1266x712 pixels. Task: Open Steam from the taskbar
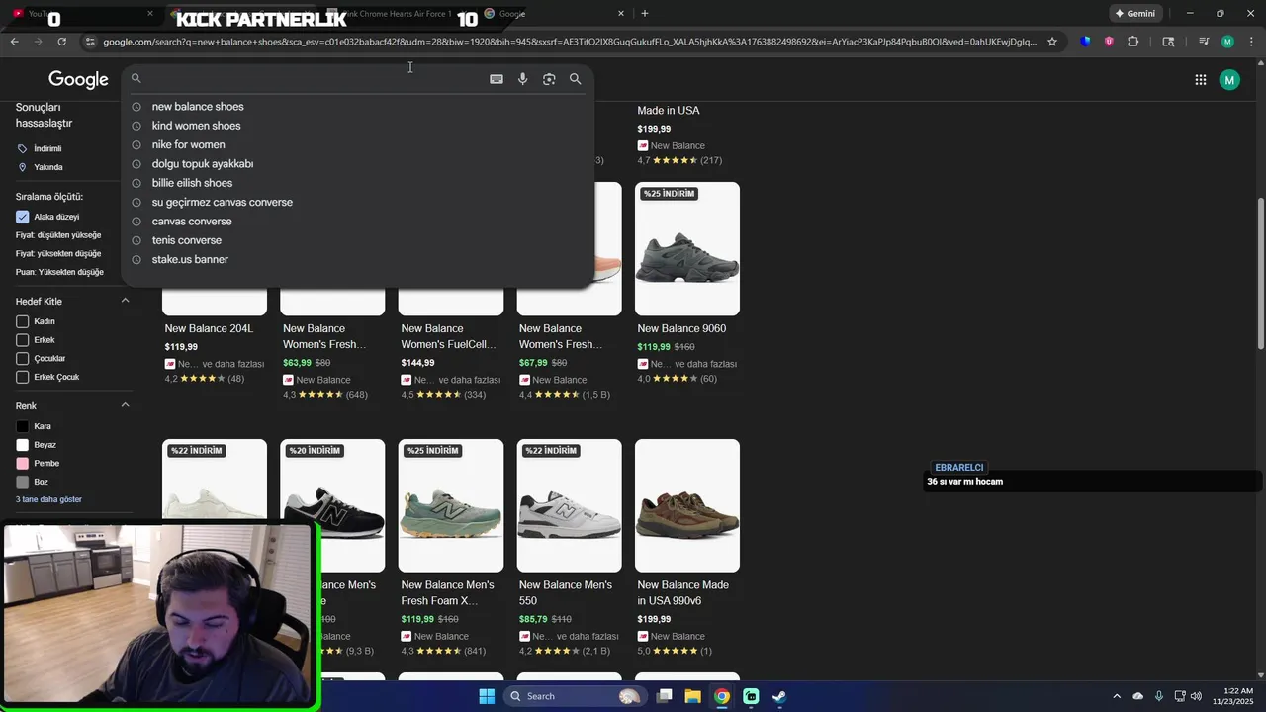pyautogui.click(x=779, y=696)
